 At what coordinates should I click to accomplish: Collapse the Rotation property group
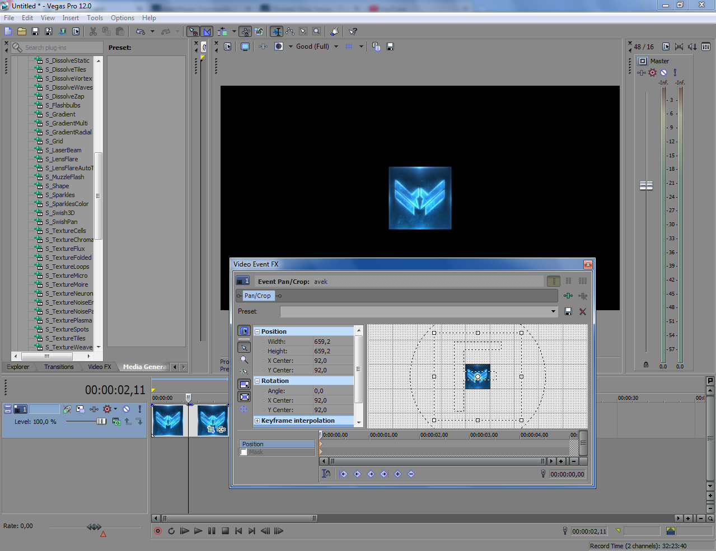pos(258,381)
